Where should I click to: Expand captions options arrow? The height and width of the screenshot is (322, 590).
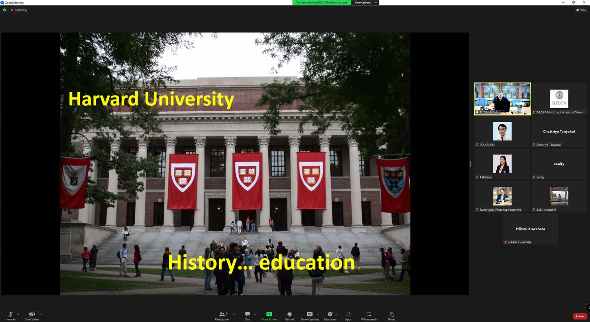318,314
